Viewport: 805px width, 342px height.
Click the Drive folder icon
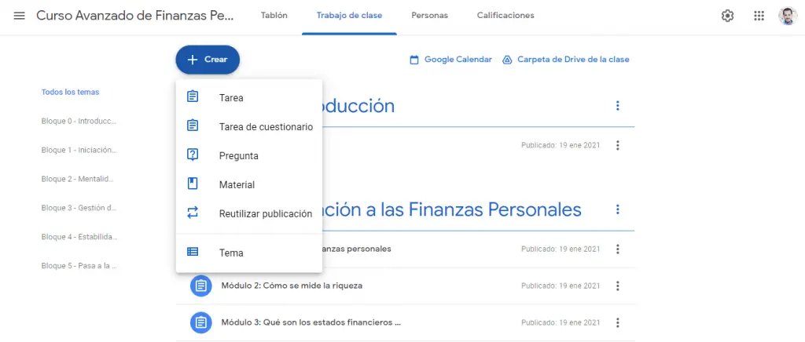pos(507,60)
